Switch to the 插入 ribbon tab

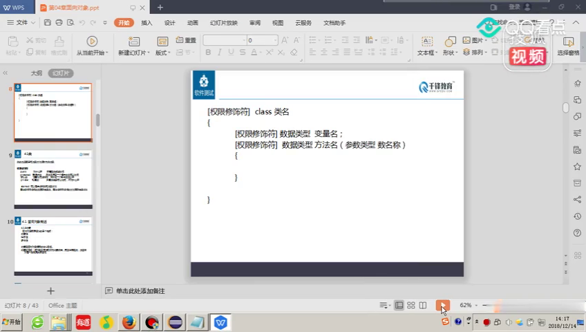[x=146, y=22]
